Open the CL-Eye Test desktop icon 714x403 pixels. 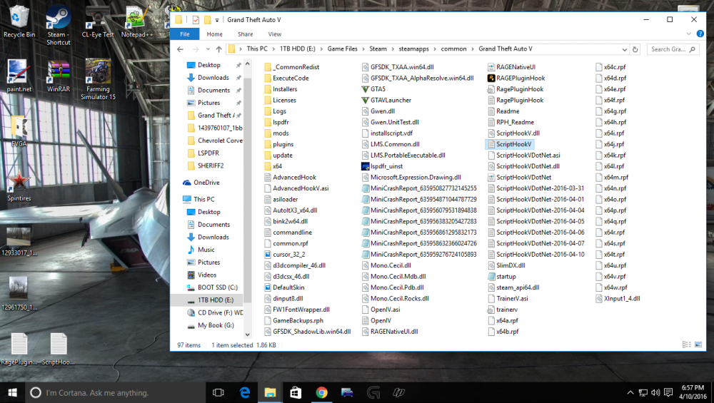(97, 22)
